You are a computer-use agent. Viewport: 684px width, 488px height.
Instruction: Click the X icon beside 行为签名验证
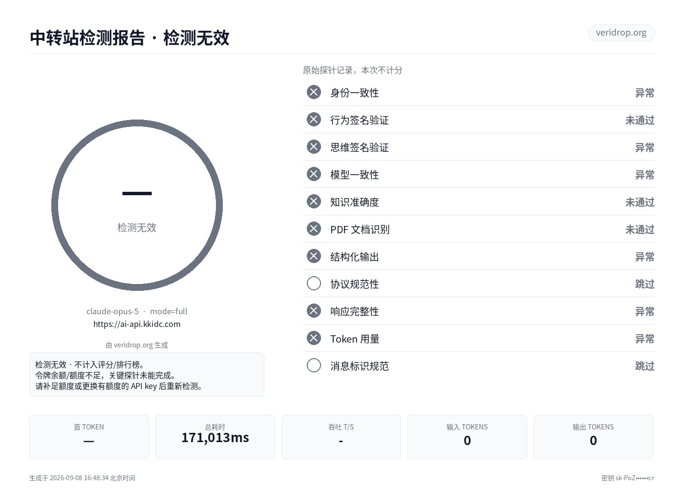[314, 120]
